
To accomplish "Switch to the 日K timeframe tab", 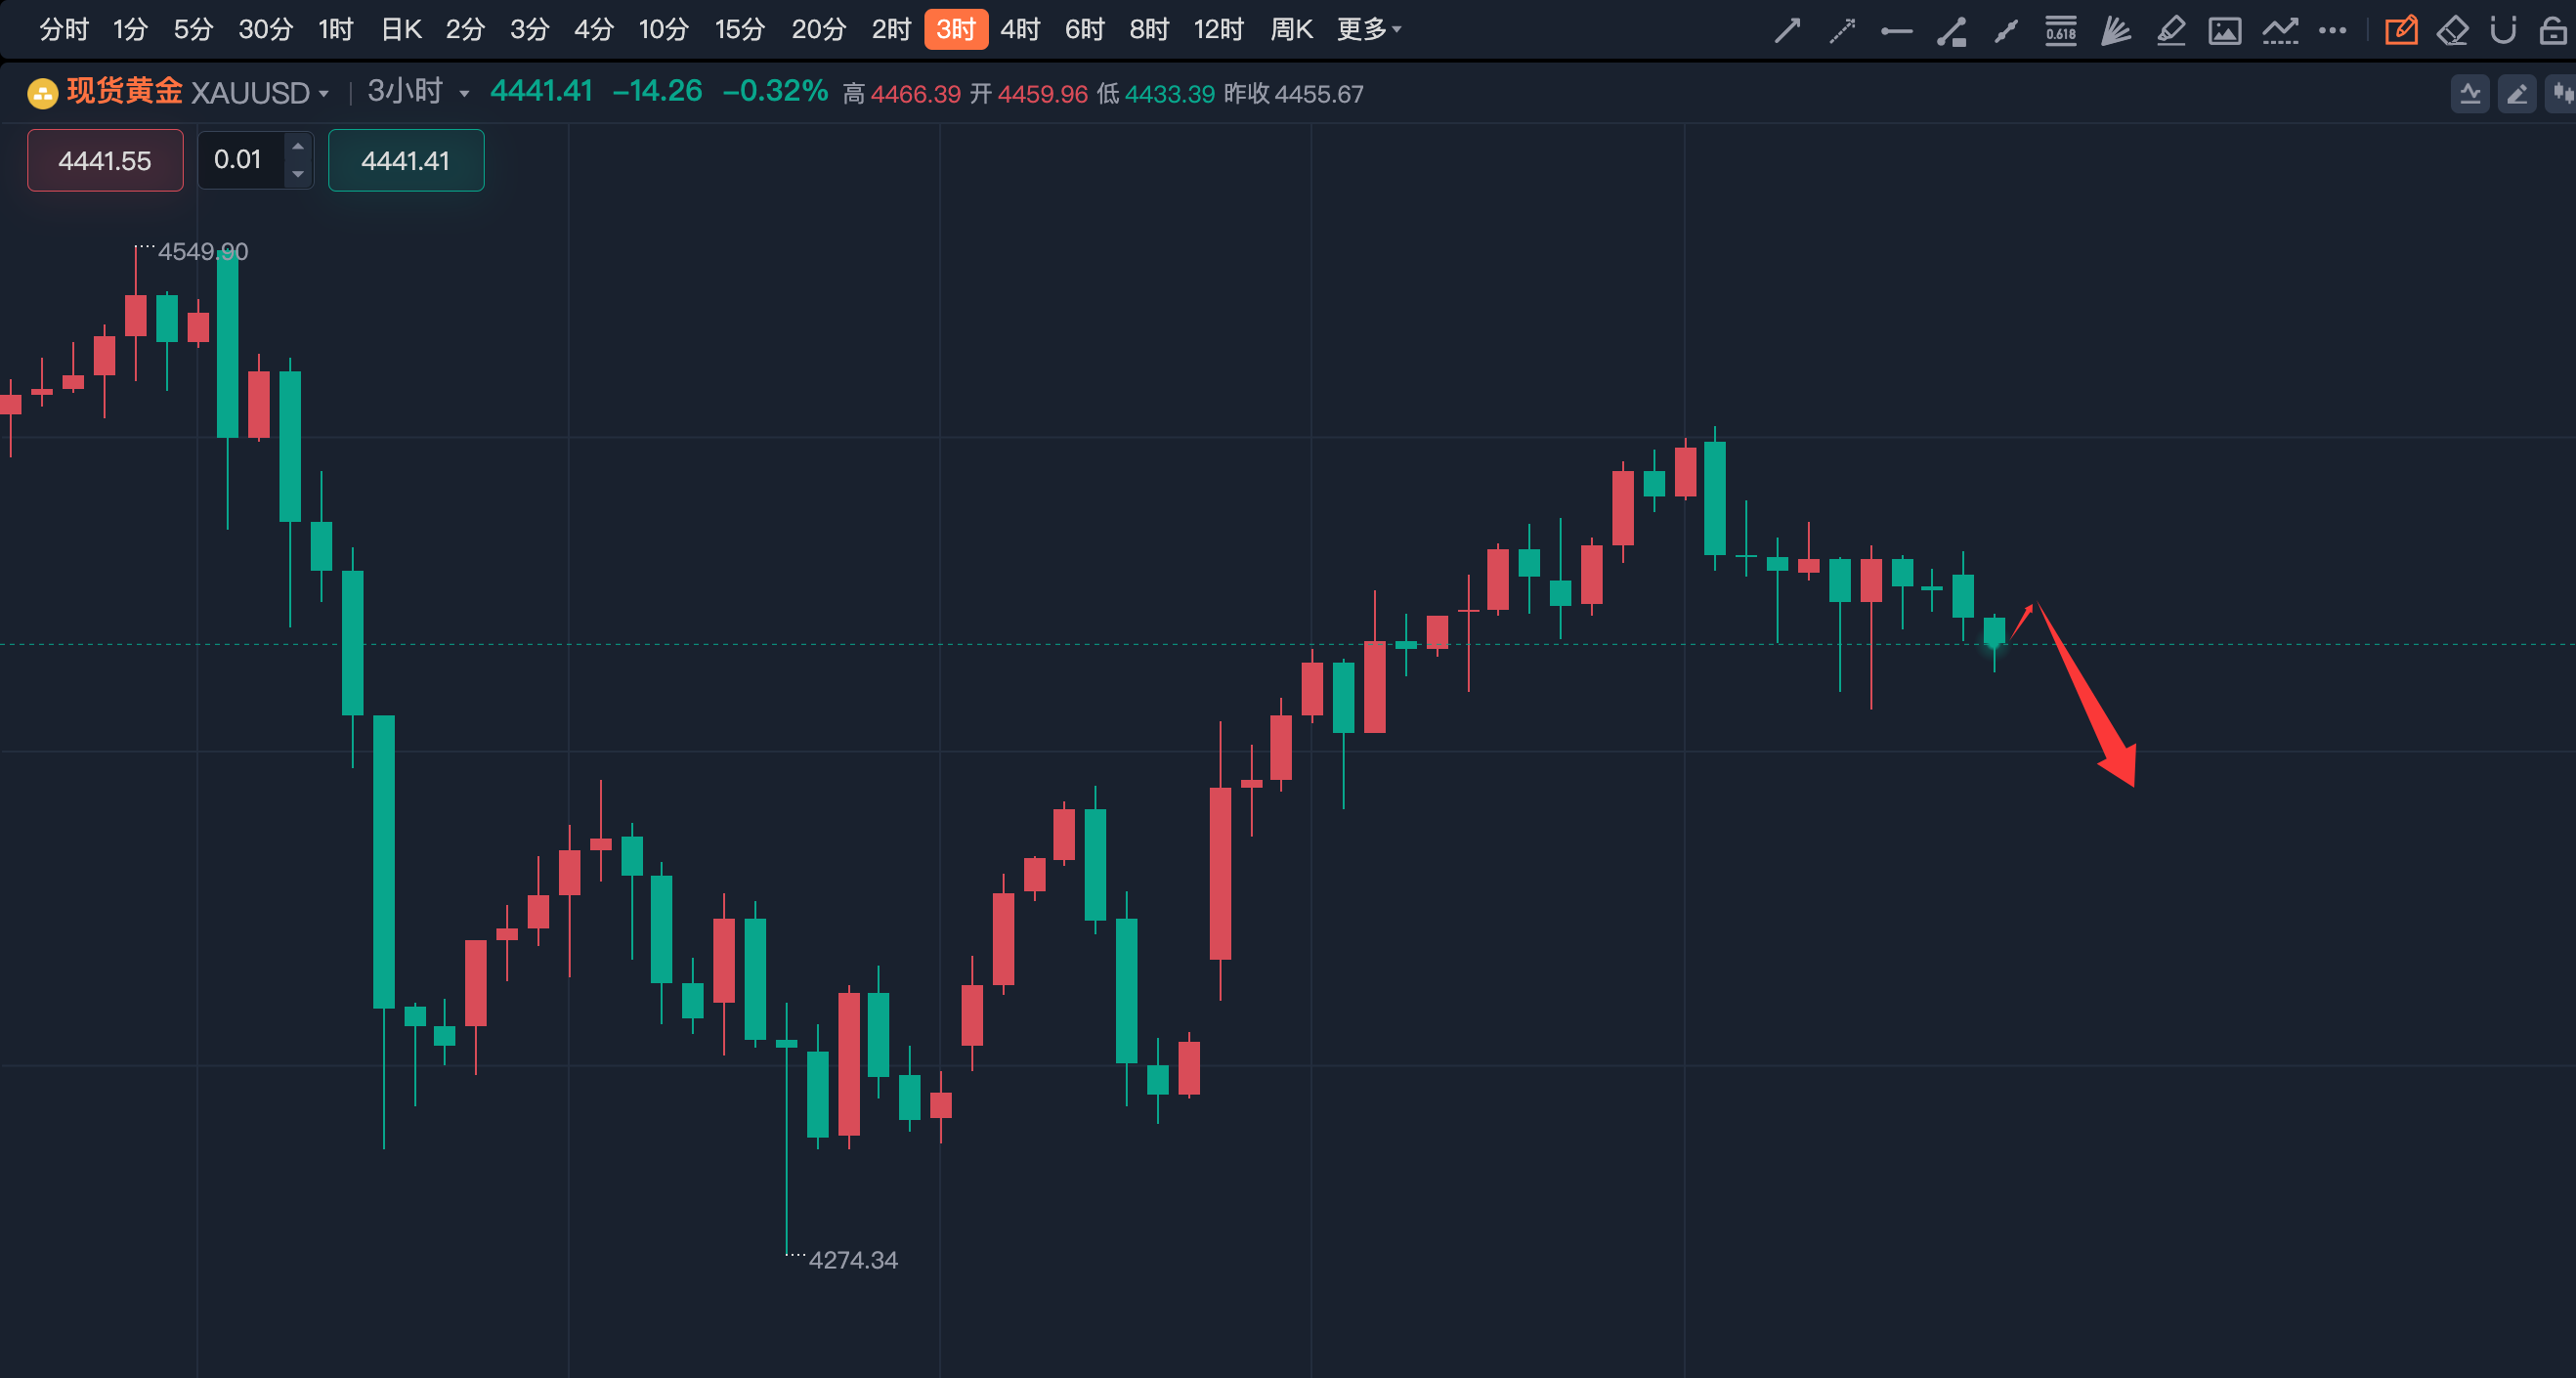I will pos(401,29).
